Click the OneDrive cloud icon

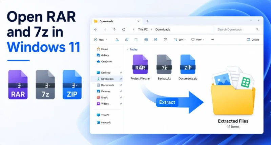coord(98,62)
